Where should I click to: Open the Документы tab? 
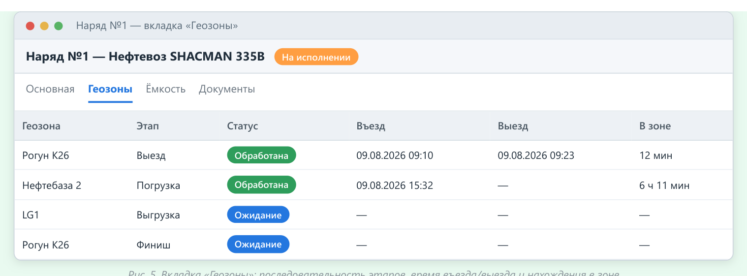click(x=227, y=89)
